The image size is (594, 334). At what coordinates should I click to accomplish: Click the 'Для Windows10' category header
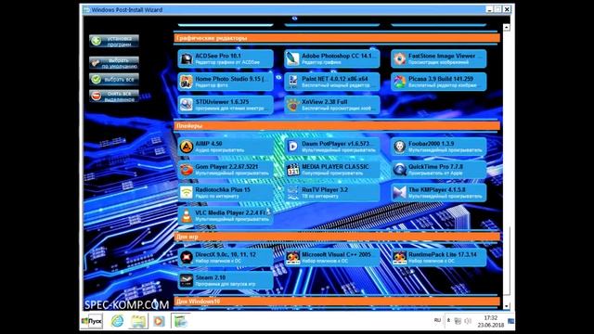tap(337, 302)
